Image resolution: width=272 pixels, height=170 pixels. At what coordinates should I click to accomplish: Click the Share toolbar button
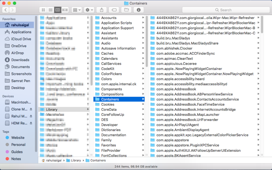[x=101, y=10]
